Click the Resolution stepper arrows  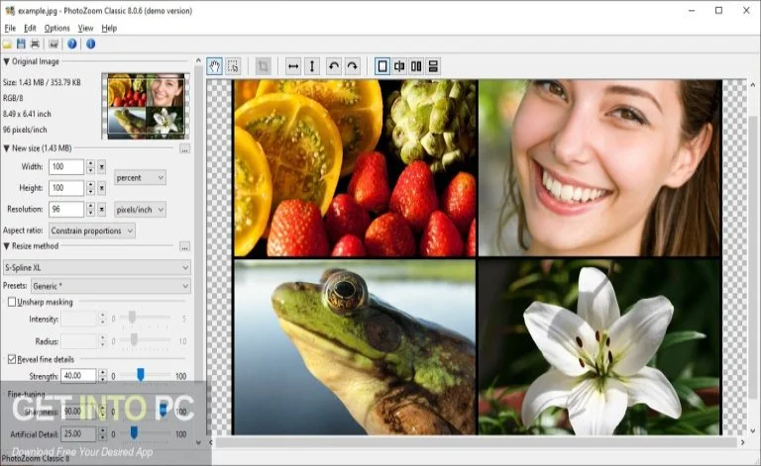pos(90,210)
